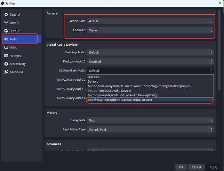
Task: Select the Audio settings tab
Action: (x=22, y=39)
